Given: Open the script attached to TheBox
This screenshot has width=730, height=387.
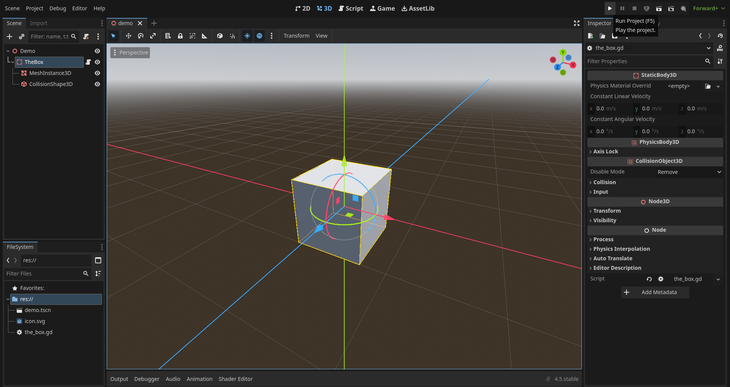Looking at the screenshot, I should [x=88, y=62].
